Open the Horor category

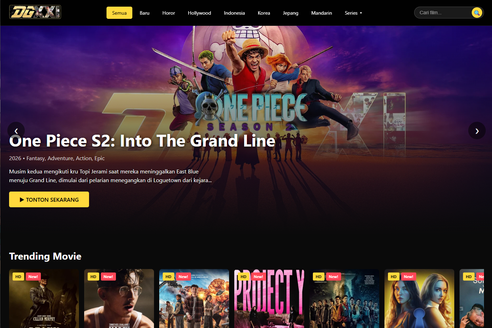pyautogui.click(x=169, y=13)
